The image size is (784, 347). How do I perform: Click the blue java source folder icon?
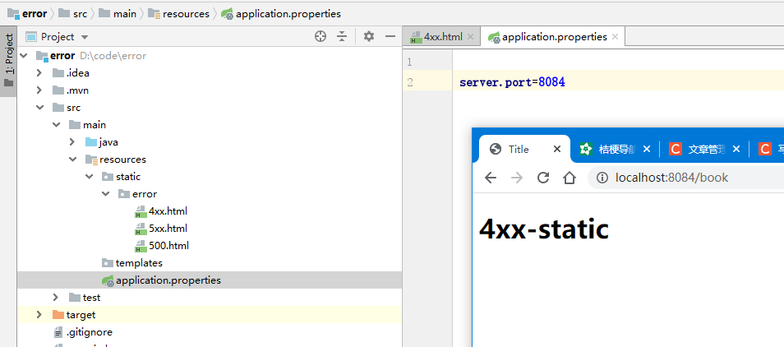[91, 142]
